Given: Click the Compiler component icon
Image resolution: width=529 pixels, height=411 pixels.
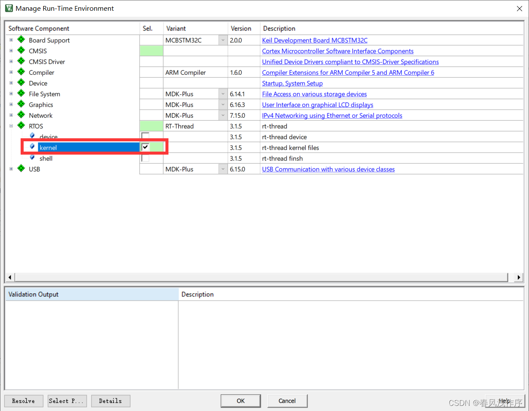Looking at the screenshot, I should (x=21, y=72).
